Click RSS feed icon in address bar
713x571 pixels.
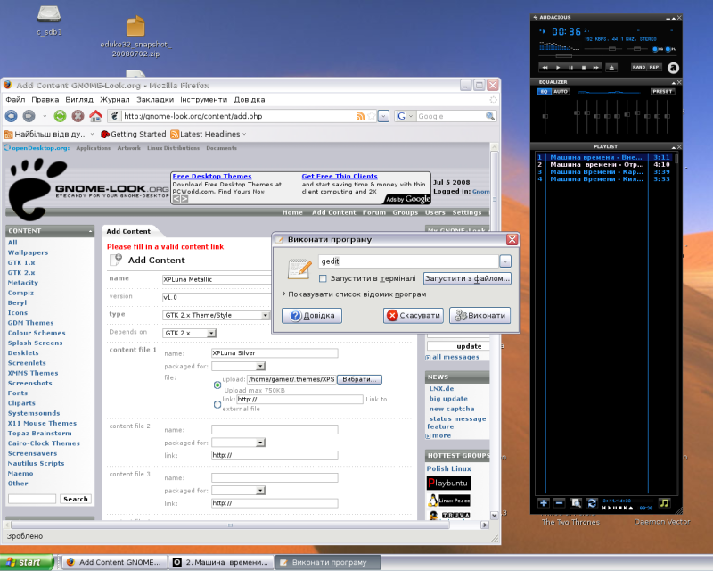[x=360, y=116]
